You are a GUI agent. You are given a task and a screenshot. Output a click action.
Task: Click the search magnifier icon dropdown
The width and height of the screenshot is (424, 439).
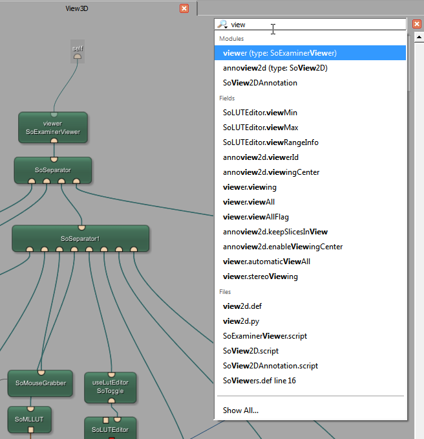(222, 25)
